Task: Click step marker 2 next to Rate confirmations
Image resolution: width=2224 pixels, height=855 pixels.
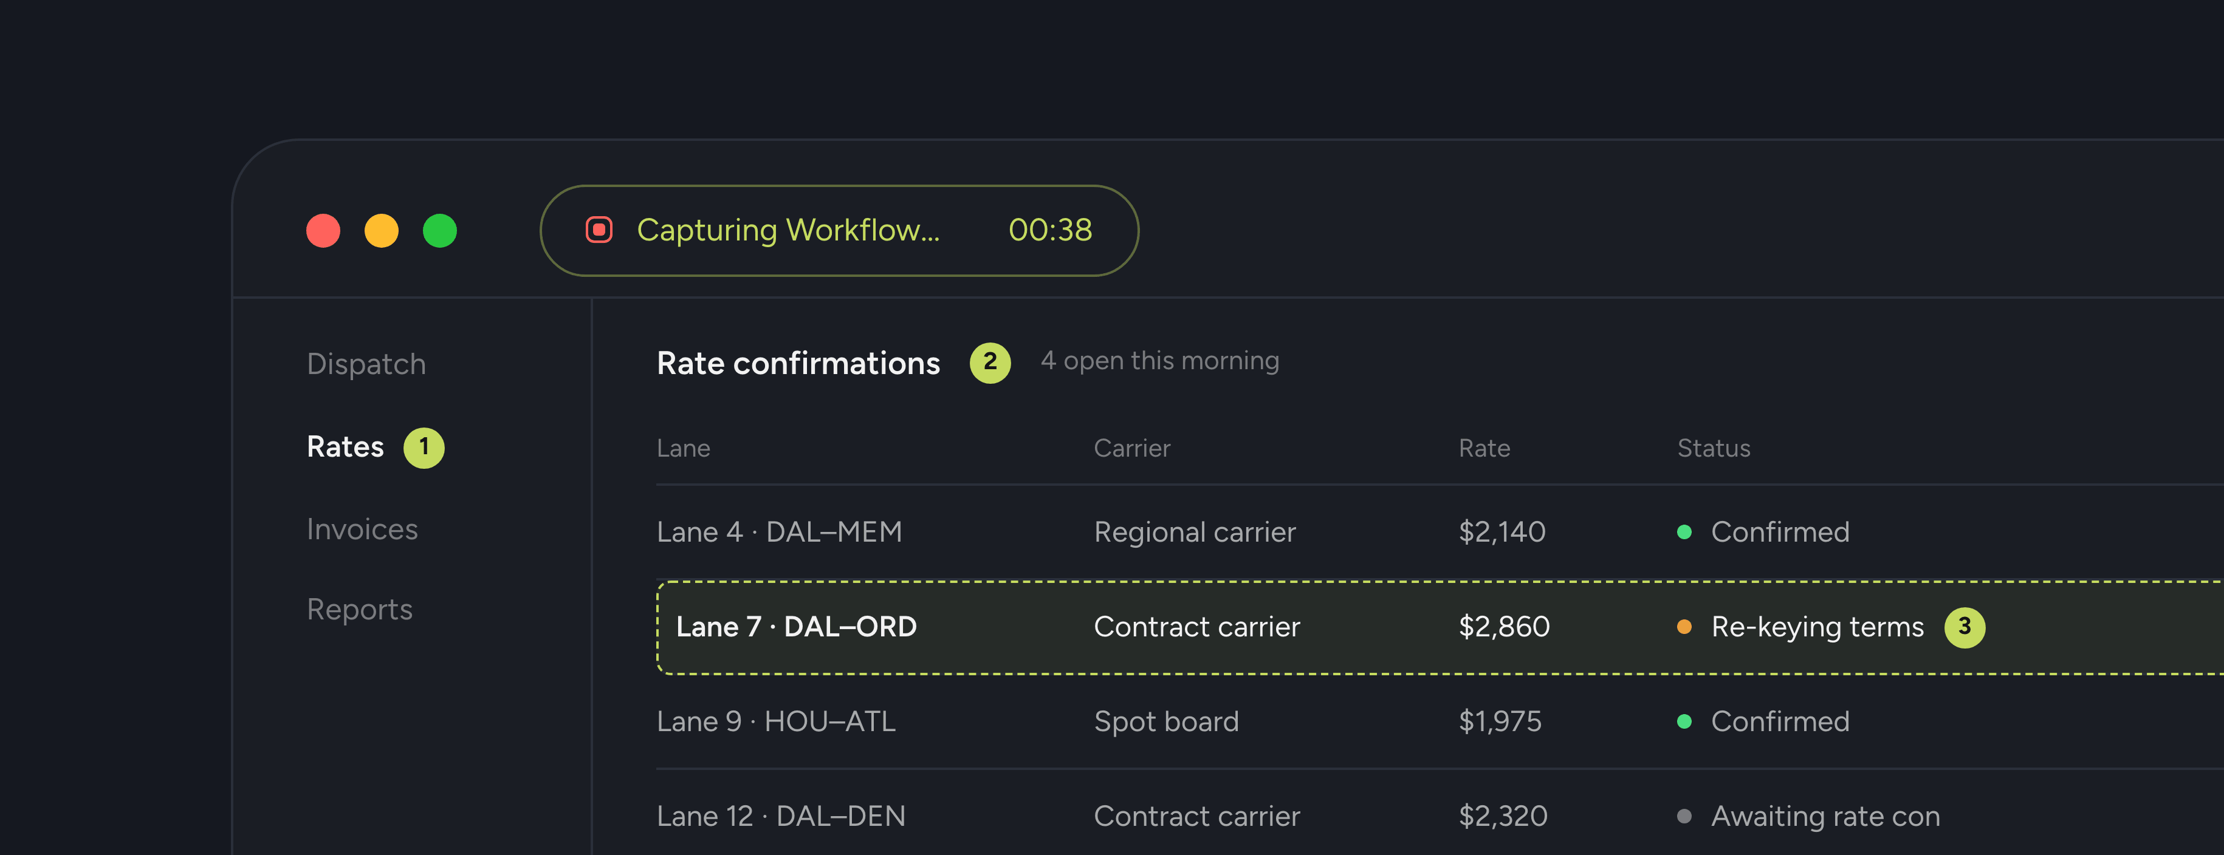Action: [x=990, y=363]
